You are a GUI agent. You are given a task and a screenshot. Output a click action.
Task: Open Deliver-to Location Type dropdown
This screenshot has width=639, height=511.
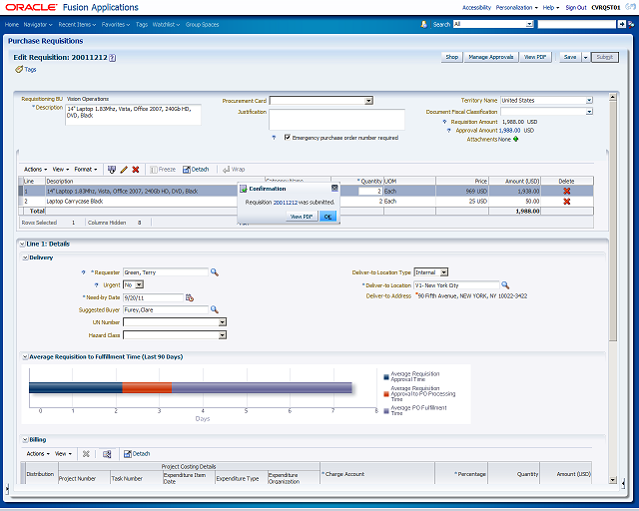click(444, 272)
